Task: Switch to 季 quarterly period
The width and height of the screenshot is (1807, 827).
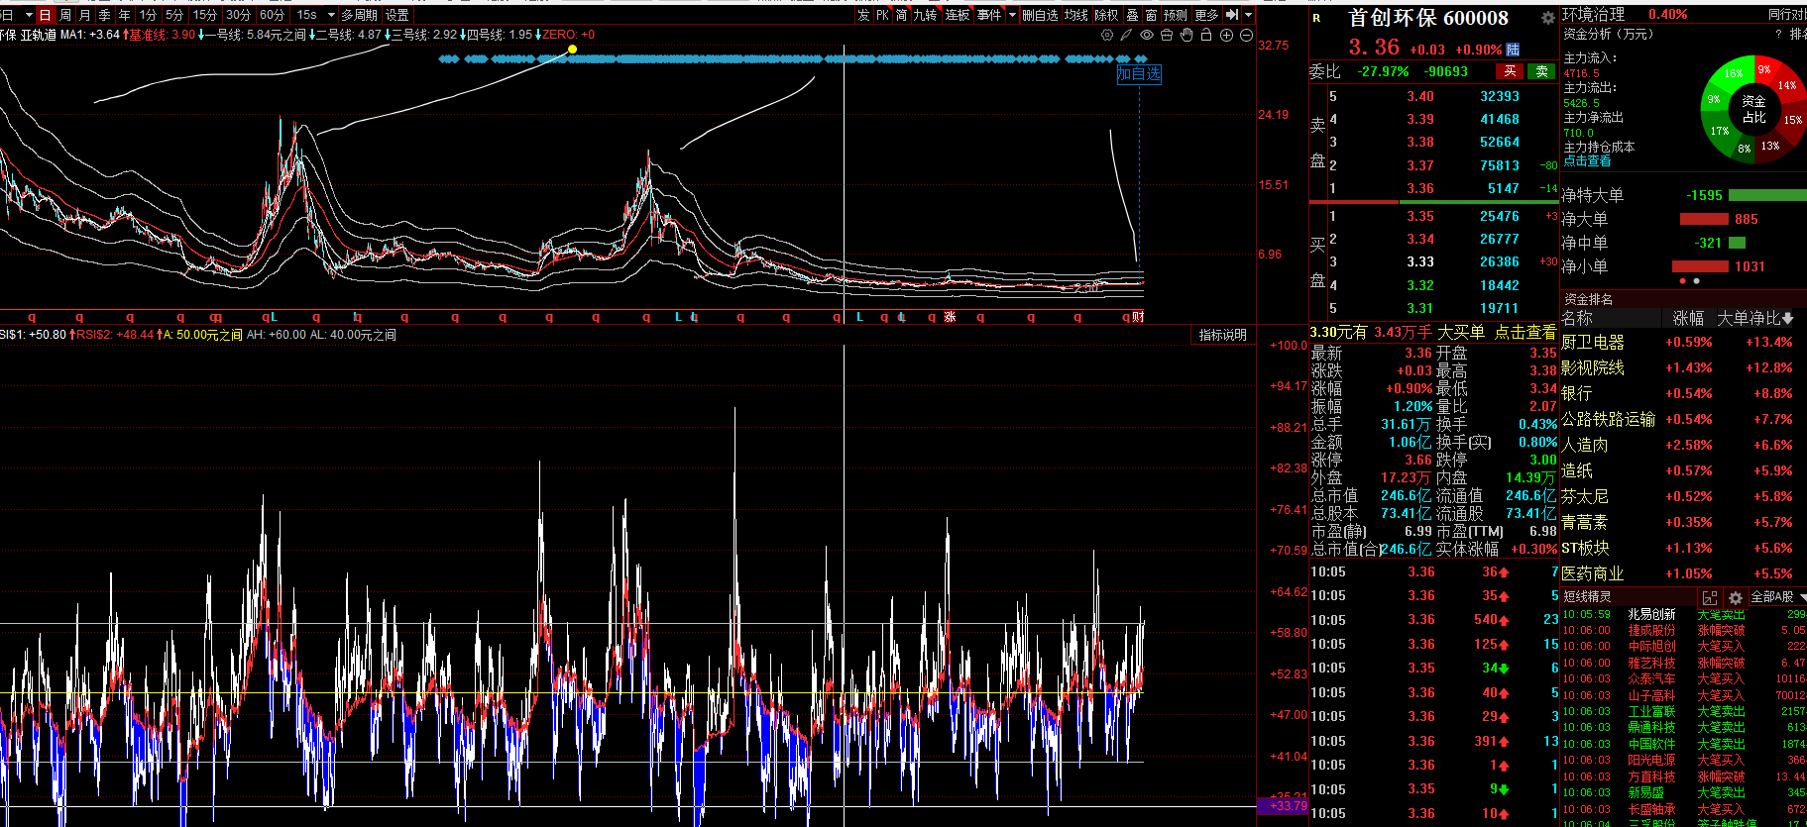Action: coord(104,15)
